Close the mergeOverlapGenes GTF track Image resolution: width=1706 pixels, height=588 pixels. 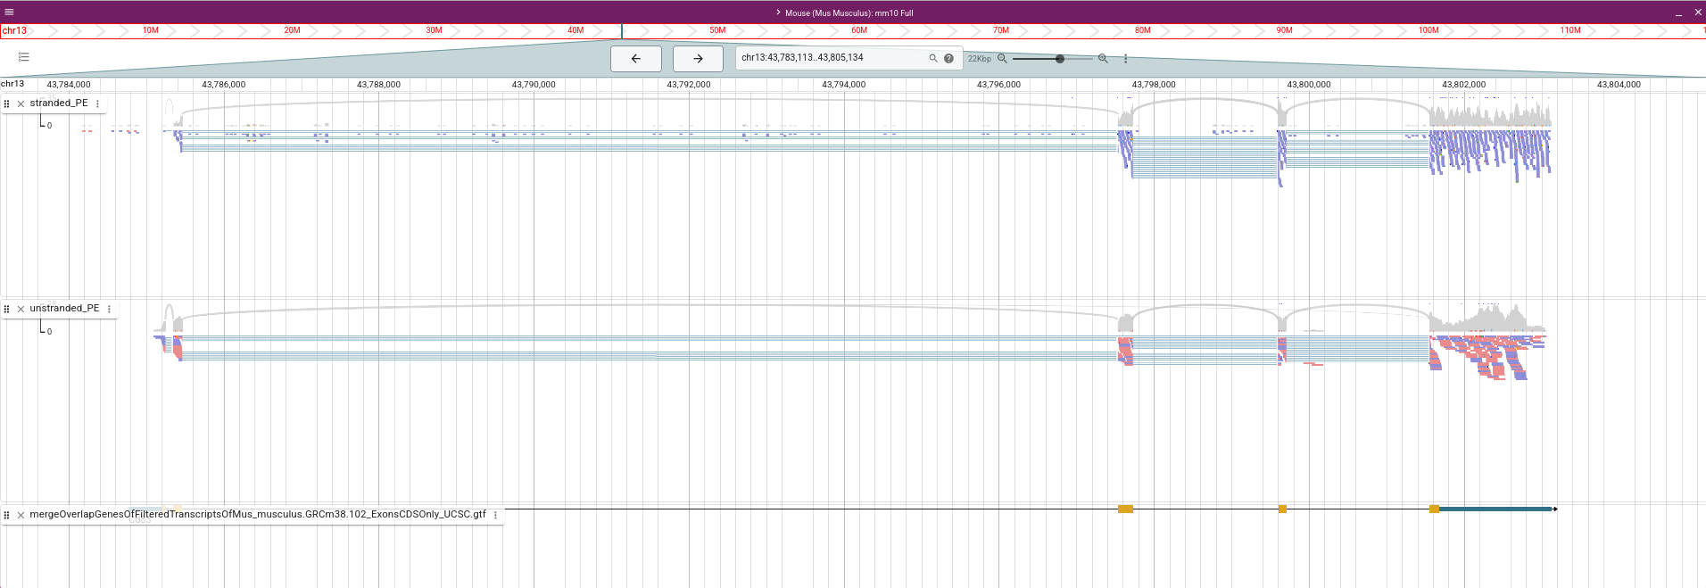(x=21, y=515)
